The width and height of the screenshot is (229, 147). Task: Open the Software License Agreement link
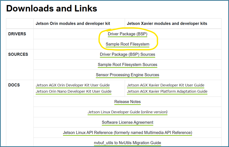click(x=127, y=122)
